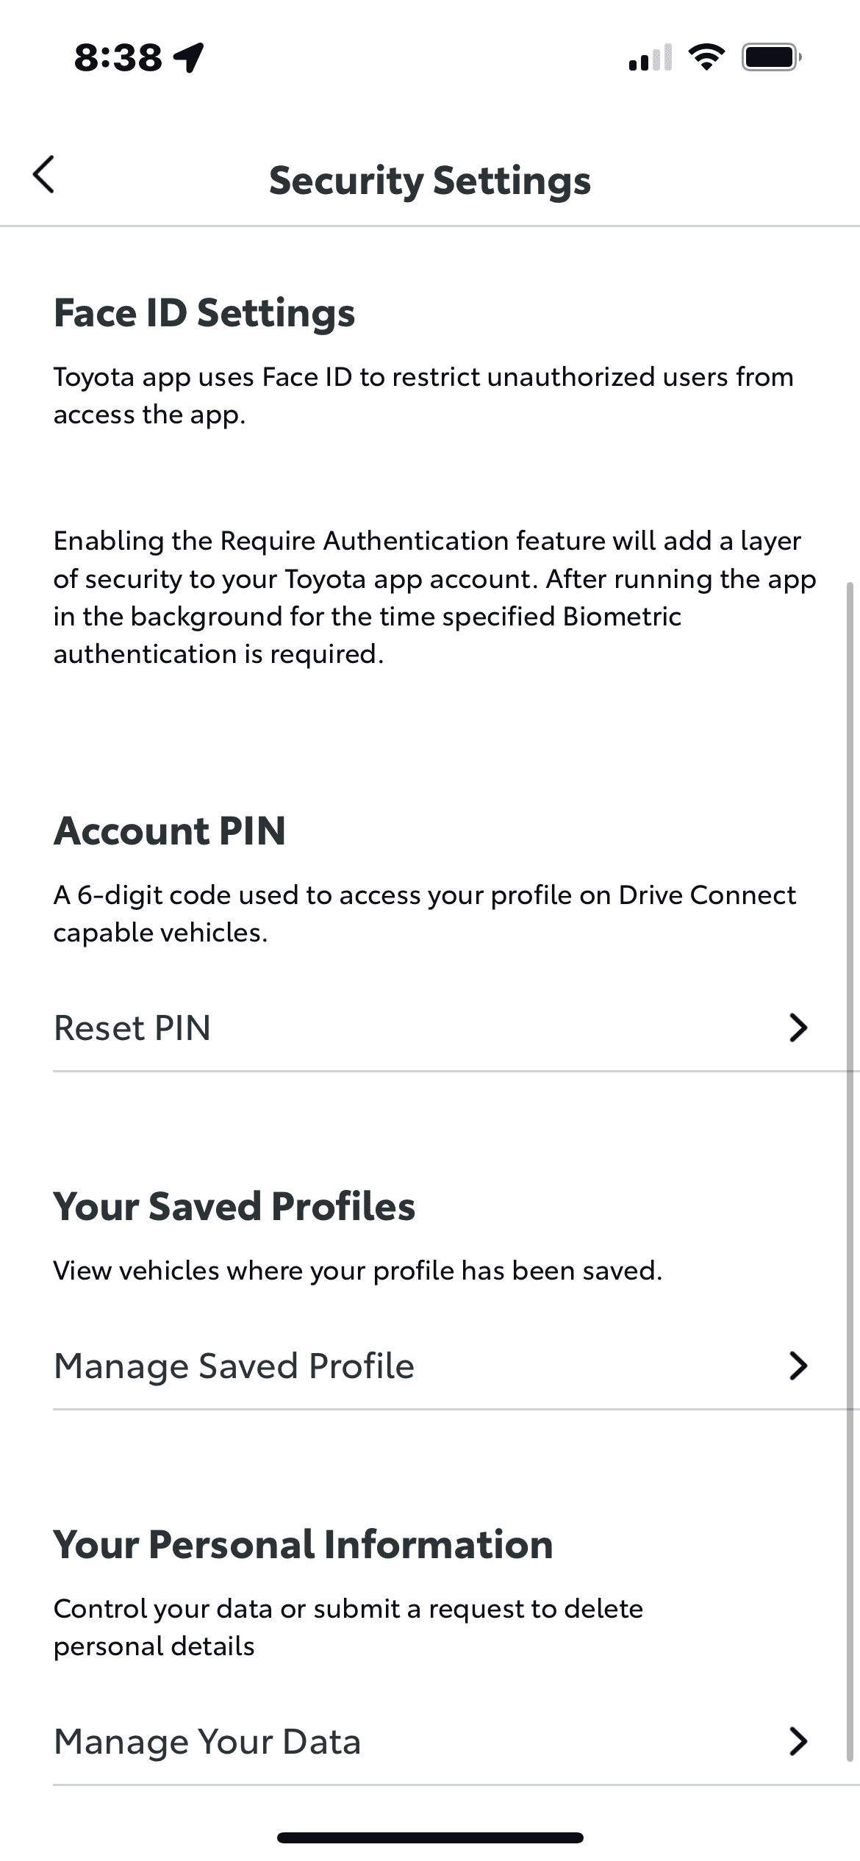Select the Reset PIN label

[x=132, y=1028]
